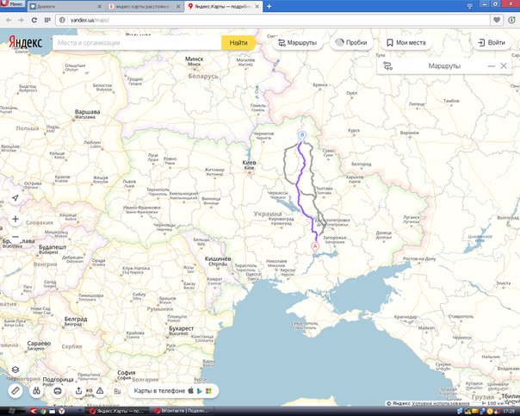Screen dimensions: 520x416
Task: Click route start marker A
Action: tap(315, 247)
